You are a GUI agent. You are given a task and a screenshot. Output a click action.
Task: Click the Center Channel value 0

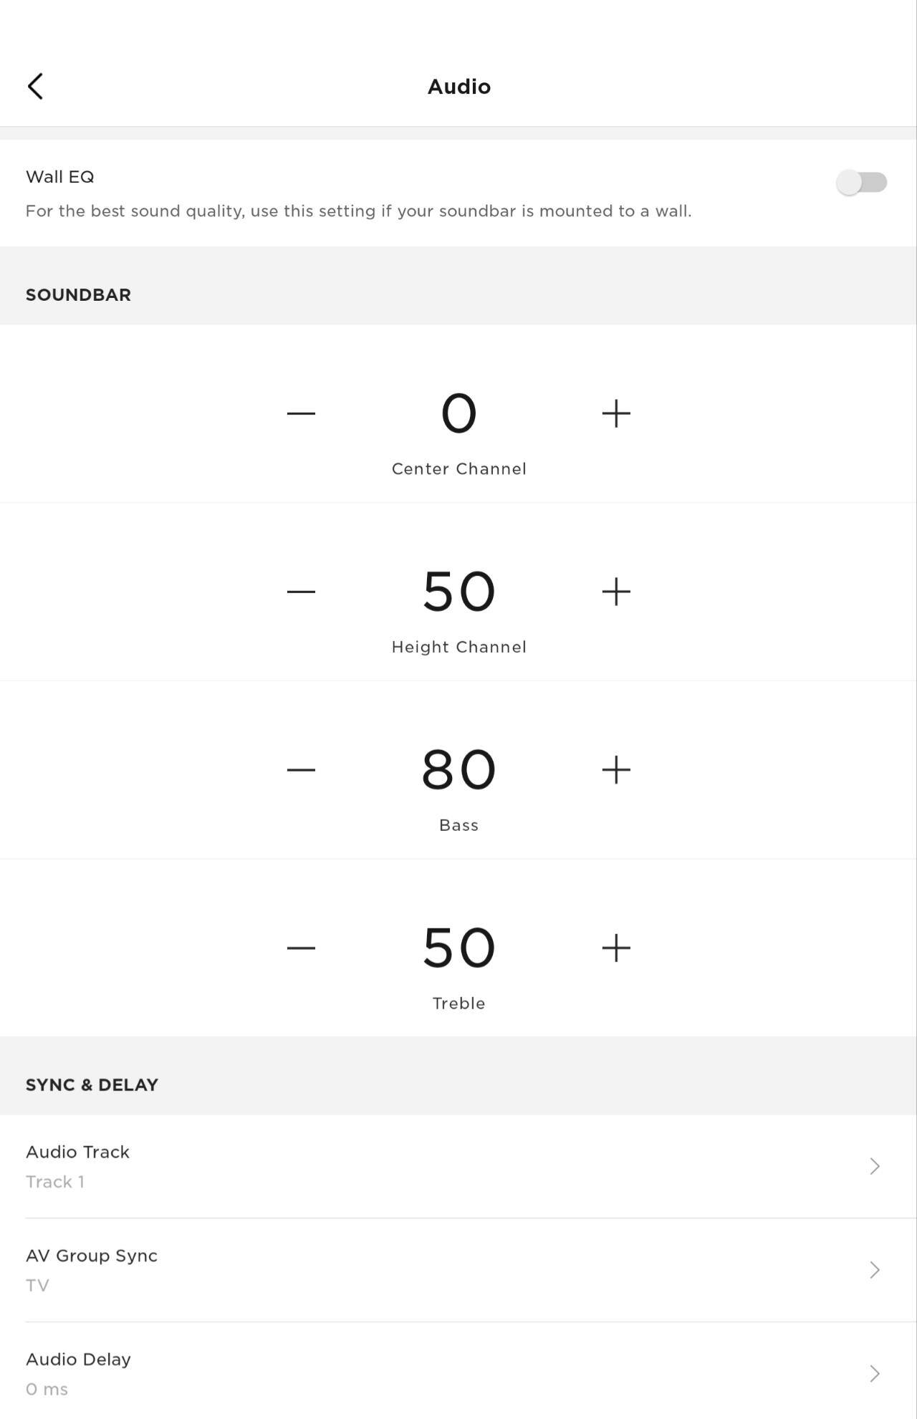tap(458, 413)
